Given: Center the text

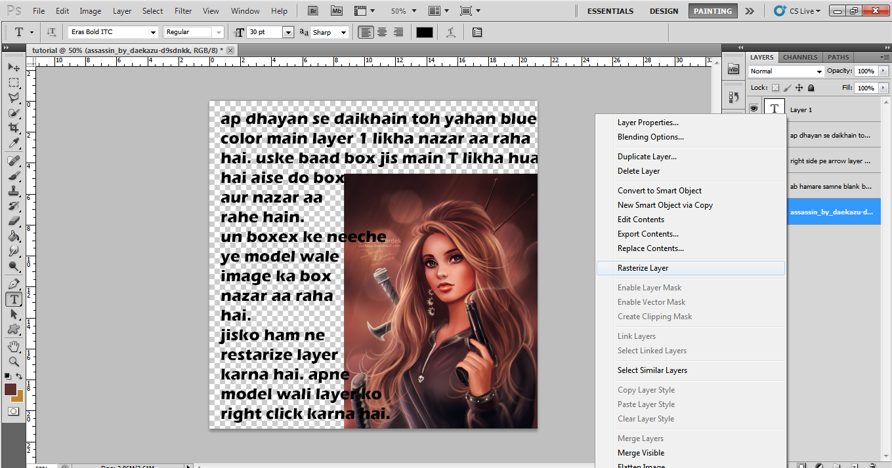Looking at the screenshot, I should coord(382,32).
